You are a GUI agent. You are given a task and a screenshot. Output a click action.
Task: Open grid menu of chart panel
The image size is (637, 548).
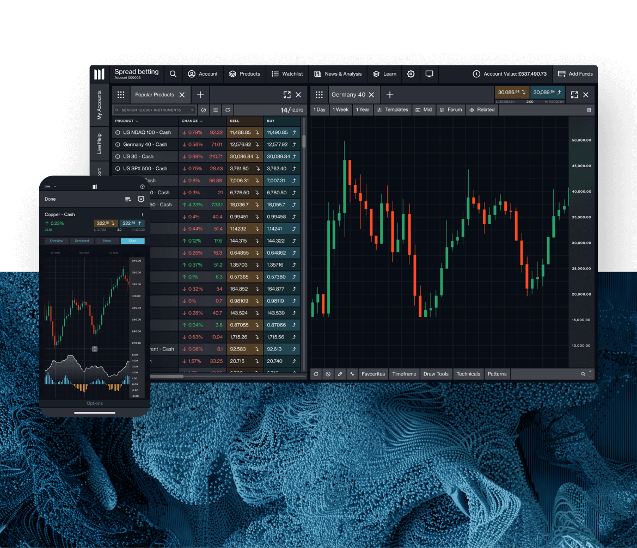pos(319,95)
